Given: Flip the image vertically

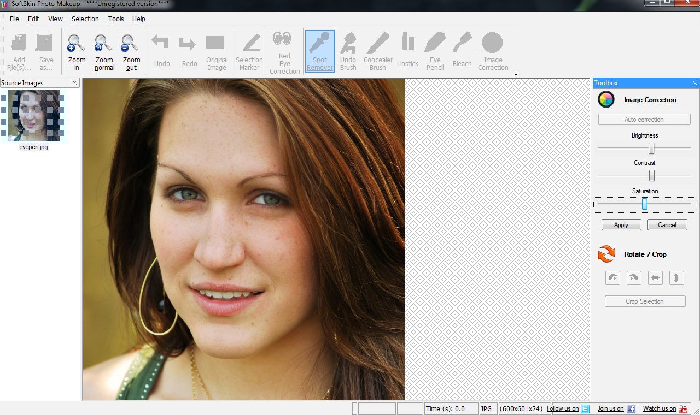Looking at the screenshot, I should click(x=676, y=278).
